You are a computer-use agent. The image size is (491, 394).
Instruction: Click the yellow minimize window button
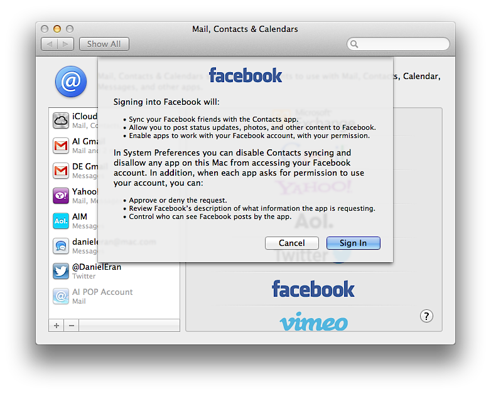(x=57, y=29)
